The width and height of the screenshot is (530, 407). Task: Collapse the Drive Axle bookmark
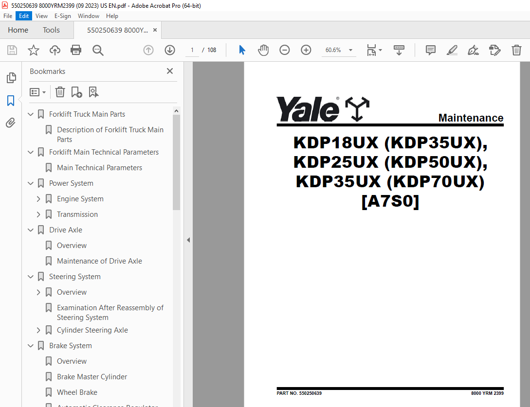point(31,230)
